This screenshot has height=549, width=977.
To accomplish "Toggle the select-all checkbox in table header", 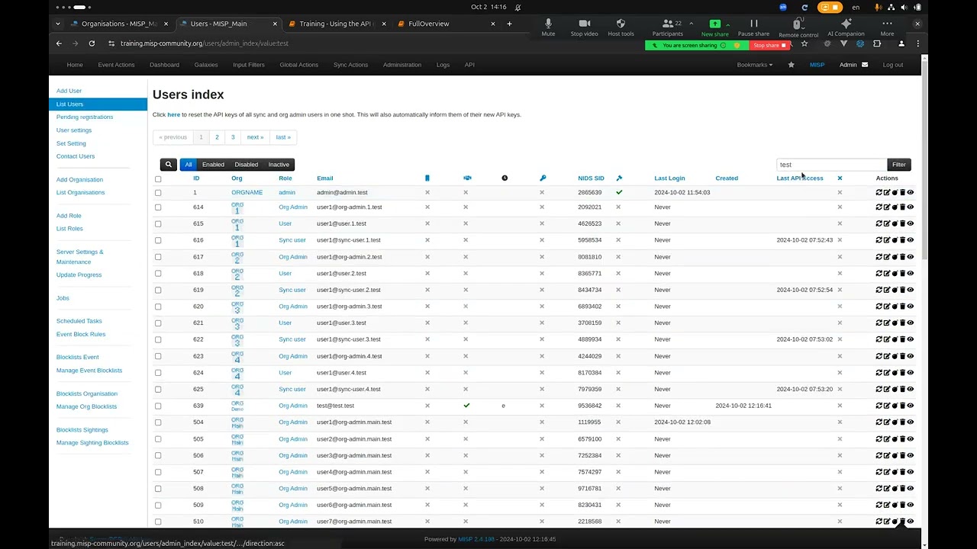I will click(x=158, y=179).
